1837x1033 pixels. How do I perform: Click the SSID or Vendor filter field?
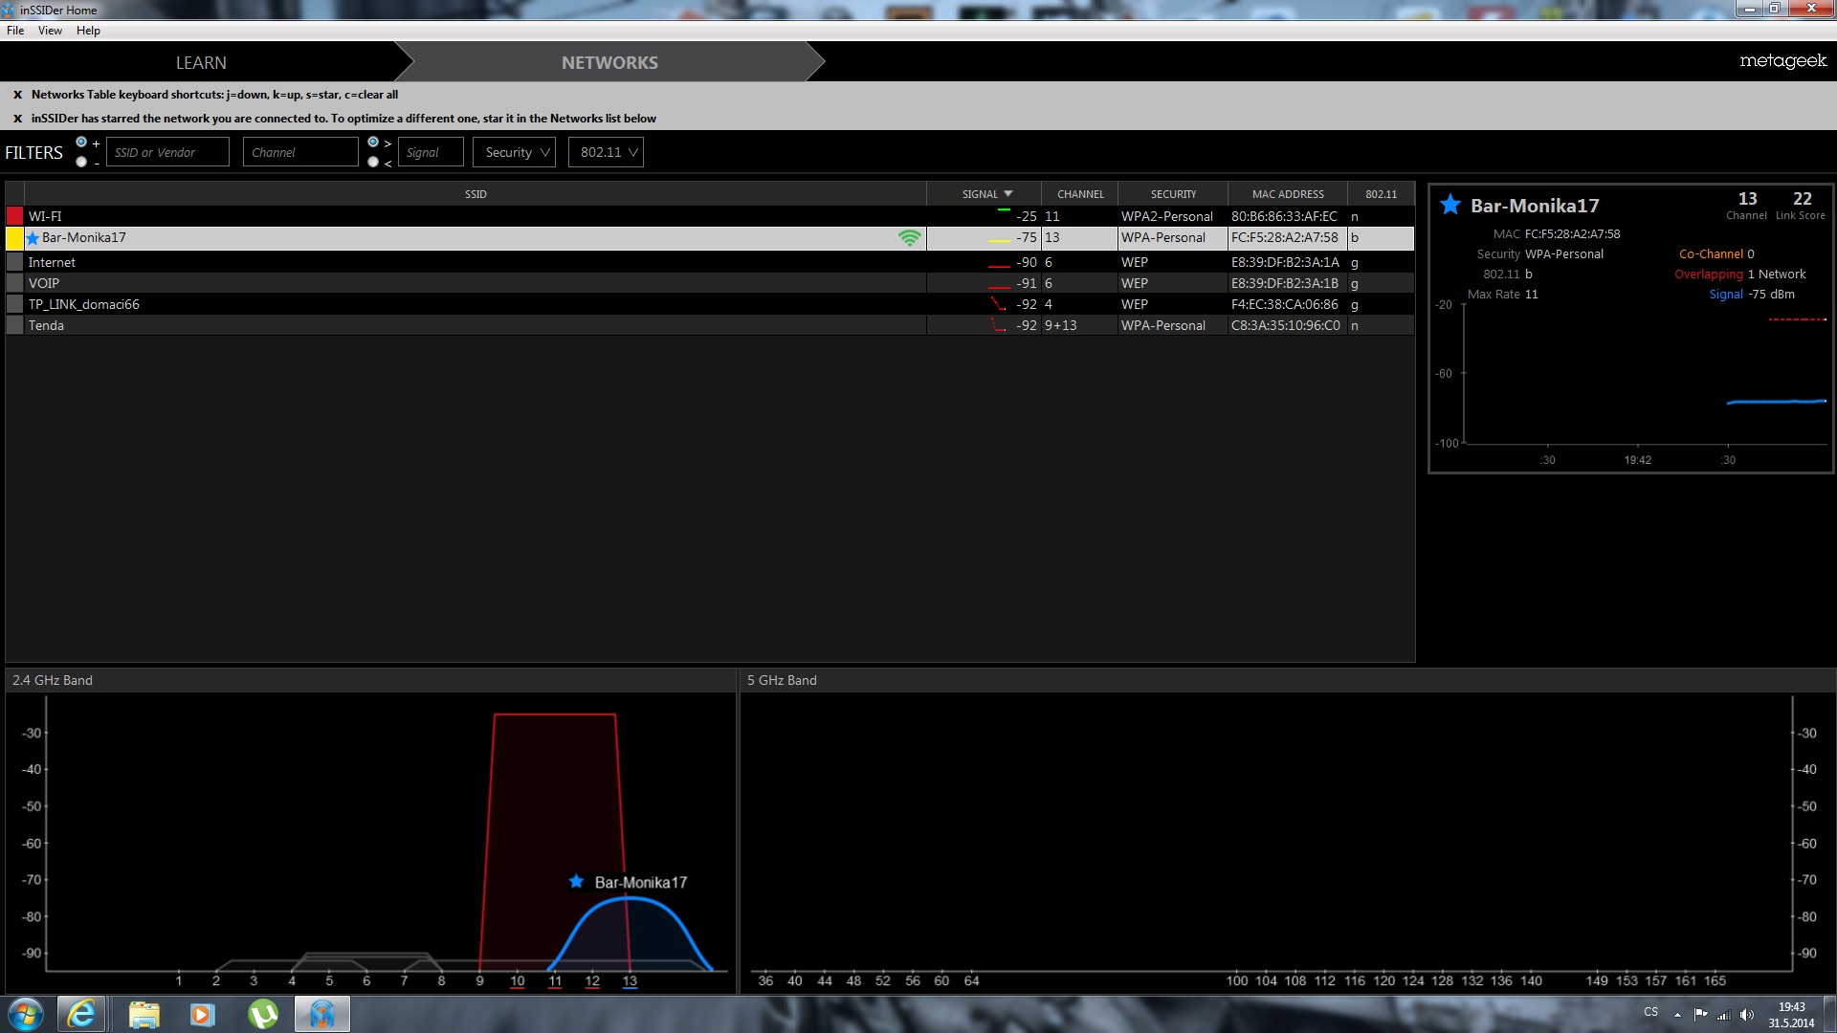coord(167,152)
